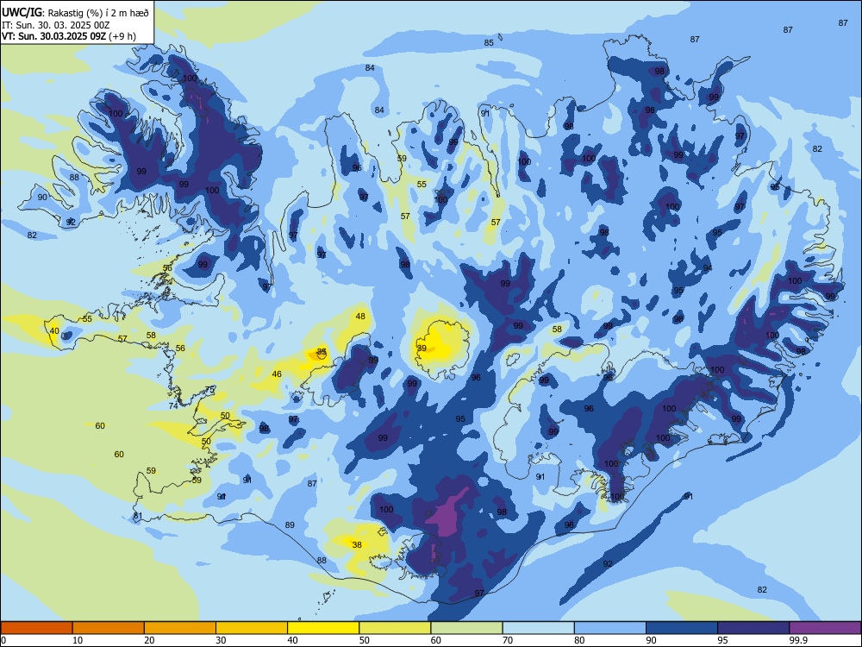
Task: Select the 80–90 light blue legend swatch
Action: pos(610,628)
